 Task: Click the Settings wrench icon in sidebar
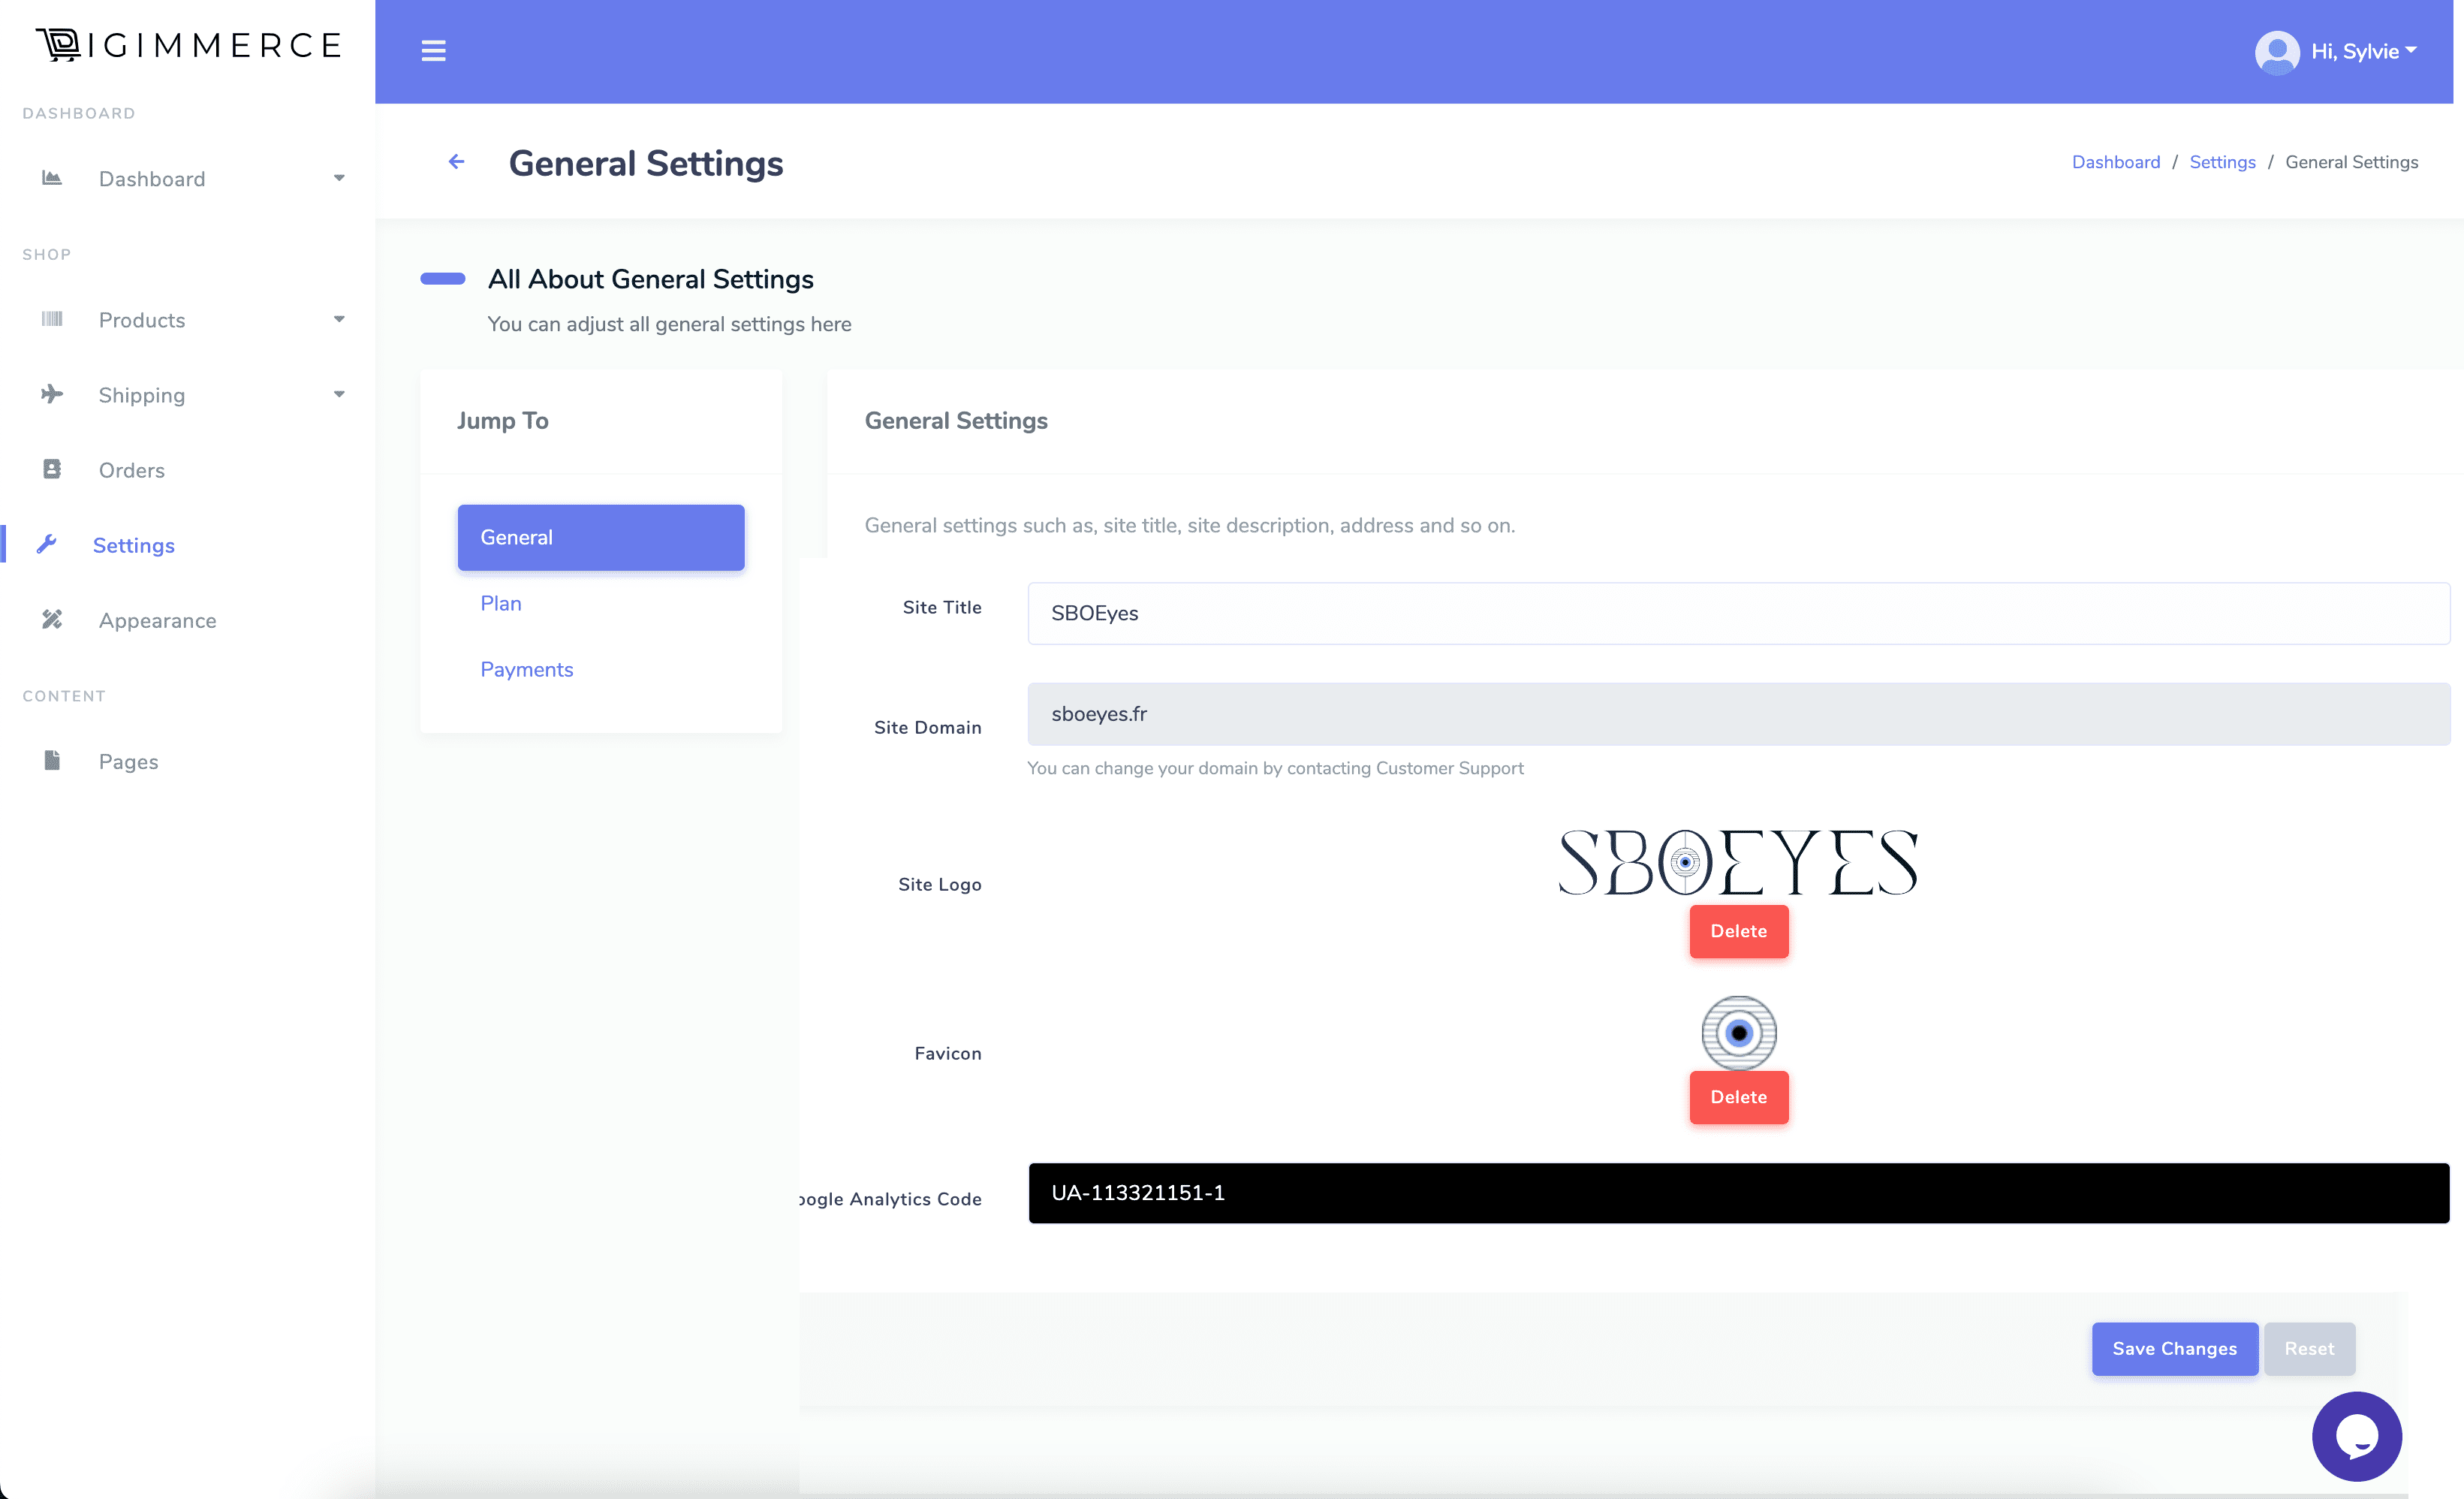coord(47,544)
